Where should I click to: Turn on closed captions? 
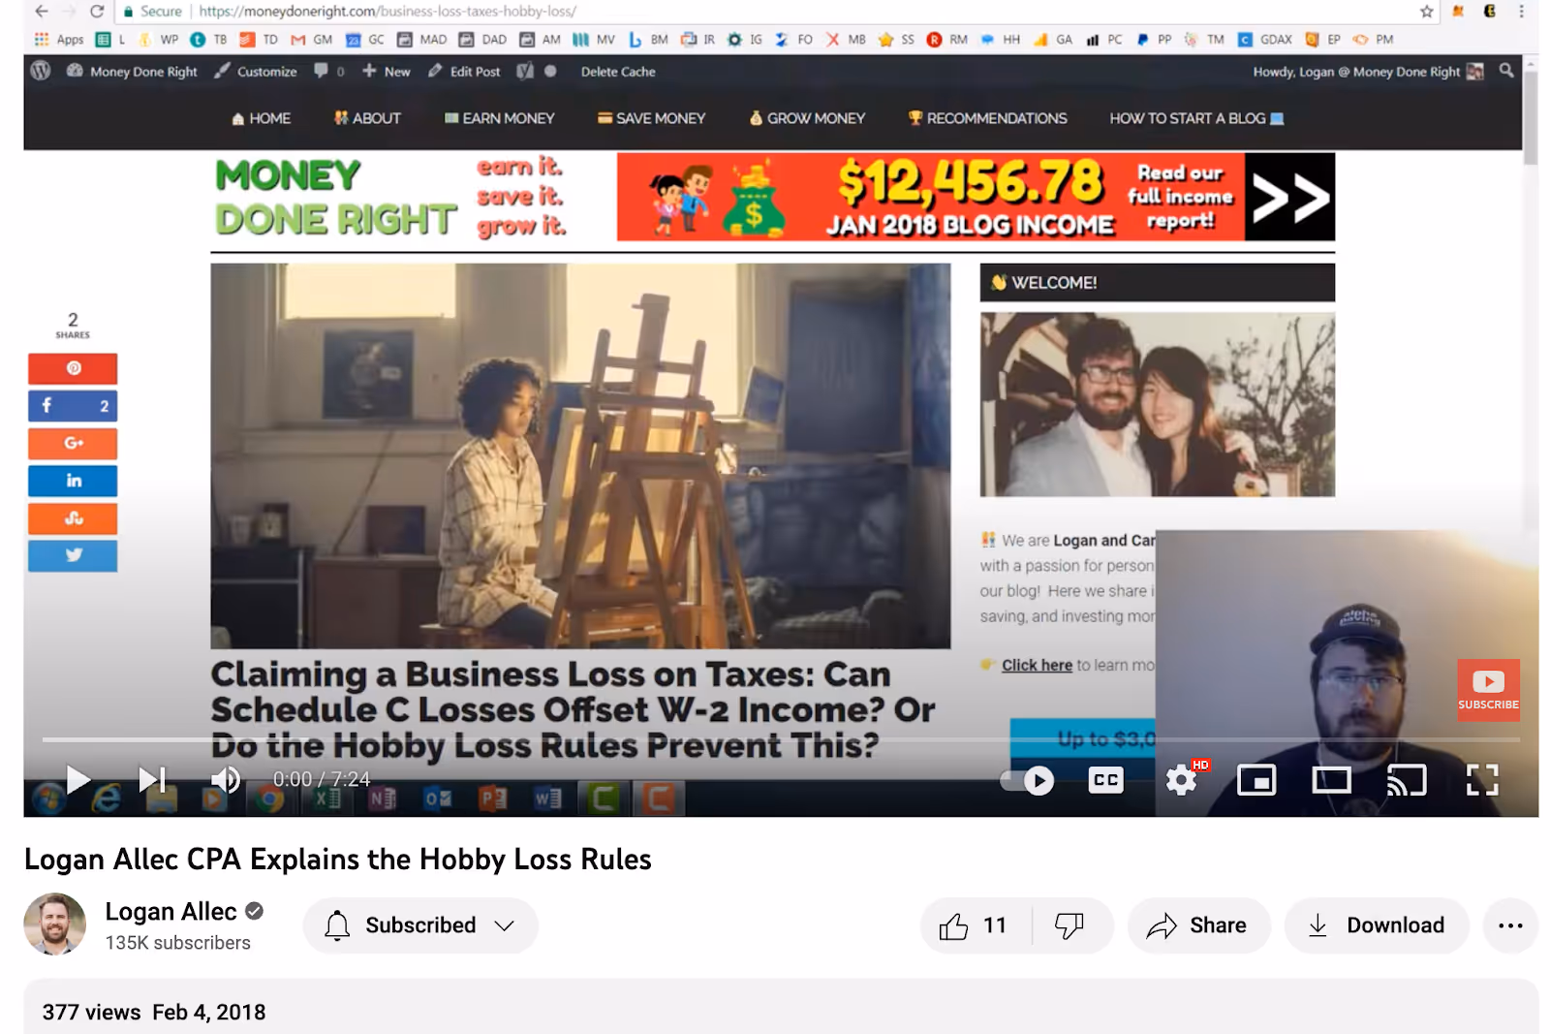[1105, 780]
